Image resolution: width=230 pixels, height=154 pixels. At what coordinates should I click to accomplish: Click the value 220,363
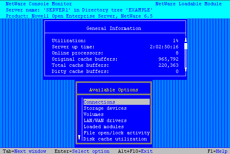click(168, 65)
